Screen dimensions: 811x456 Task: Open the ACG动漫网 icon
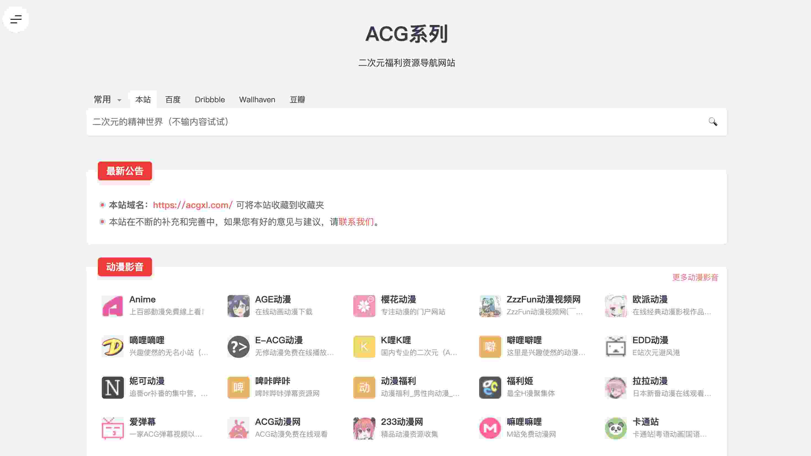[238, 428]
